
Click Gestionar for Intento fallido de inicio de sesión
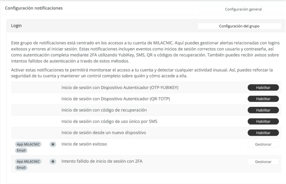tap(263, 161)
